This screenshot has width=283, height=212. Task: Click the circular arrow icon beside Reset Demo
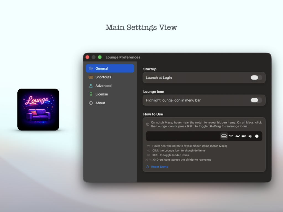pyautogui.click(x=148, y=167)
